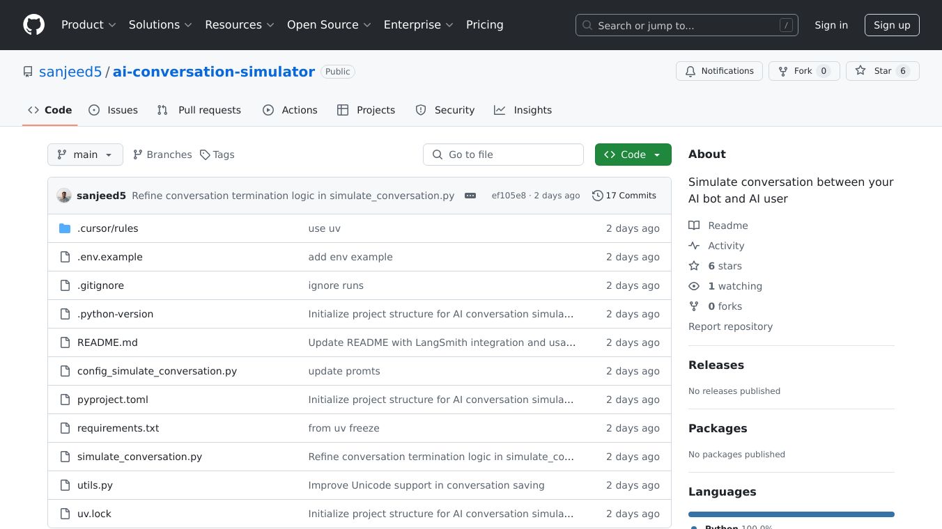Open the Readme link in About

coord(727,226)
